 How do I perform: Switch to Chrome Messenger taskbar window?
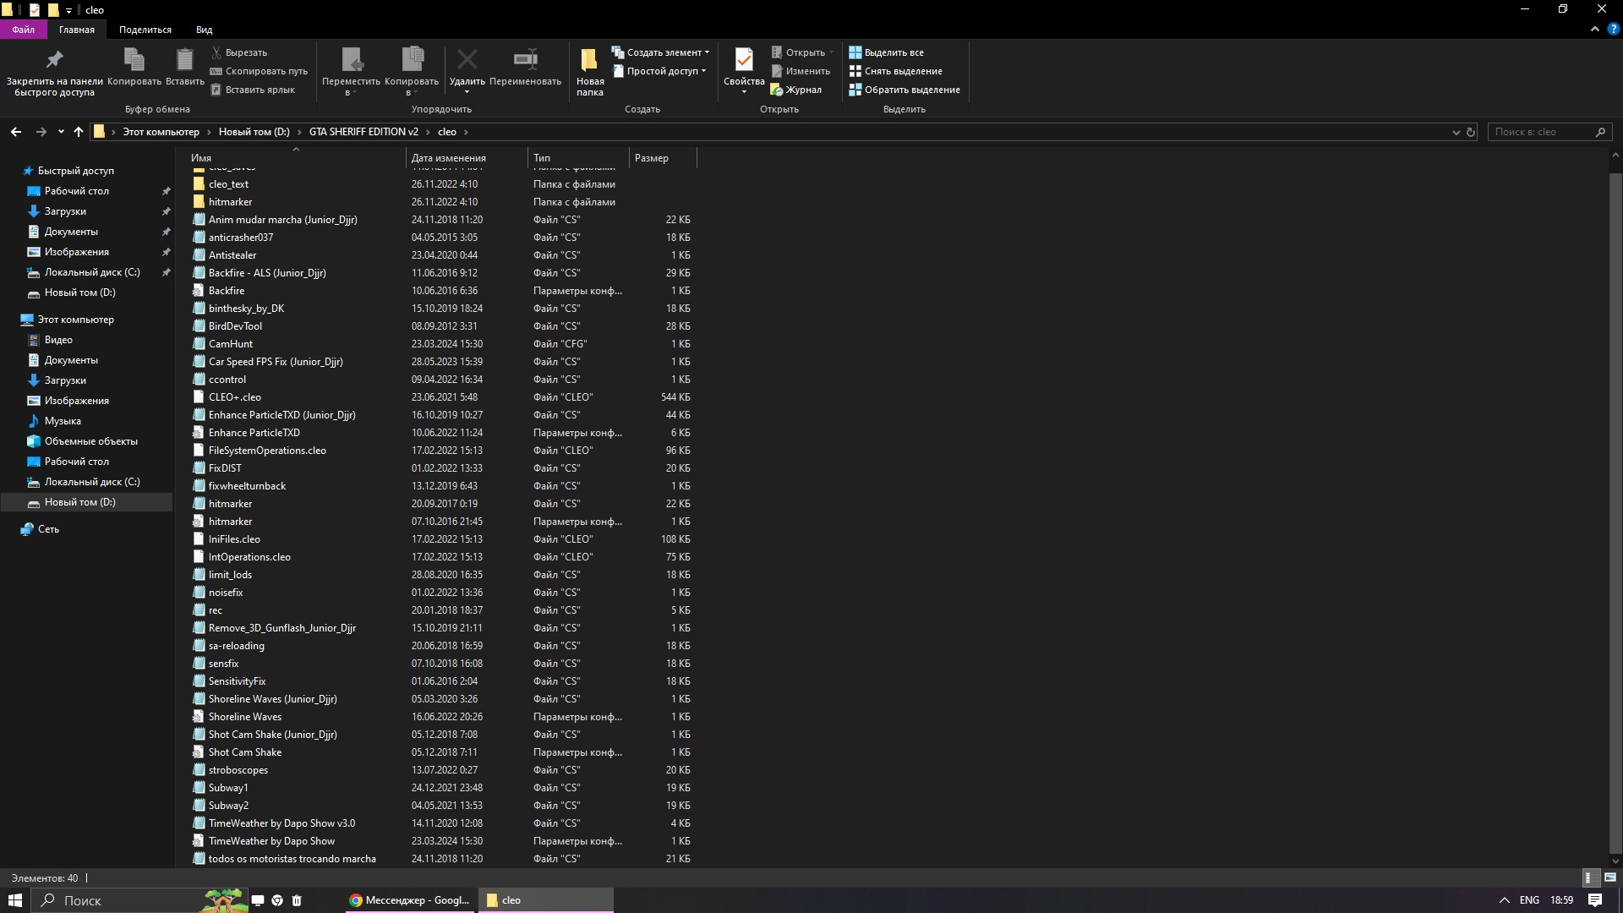tap(410, 900)
